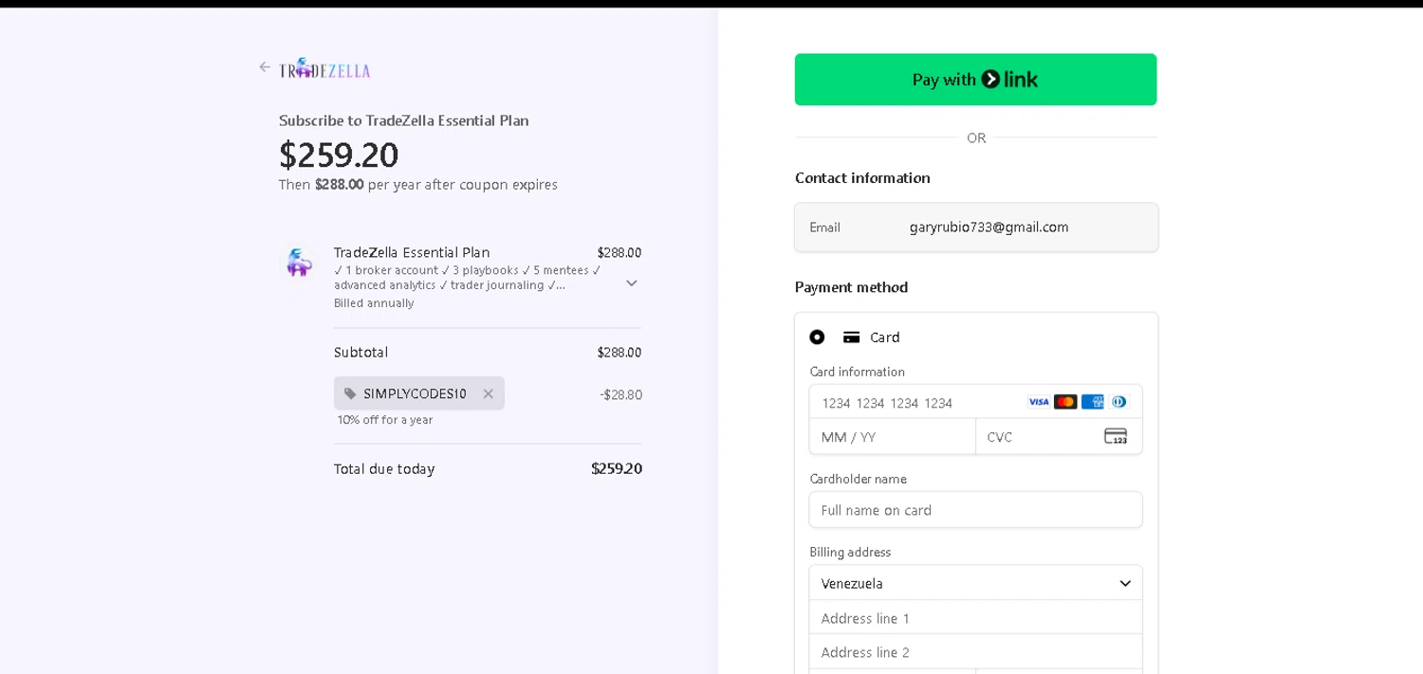Select the Card payment radio button
Image resolution: width=1423 pixels, height=674 pixels.
(x=817, y=337)
